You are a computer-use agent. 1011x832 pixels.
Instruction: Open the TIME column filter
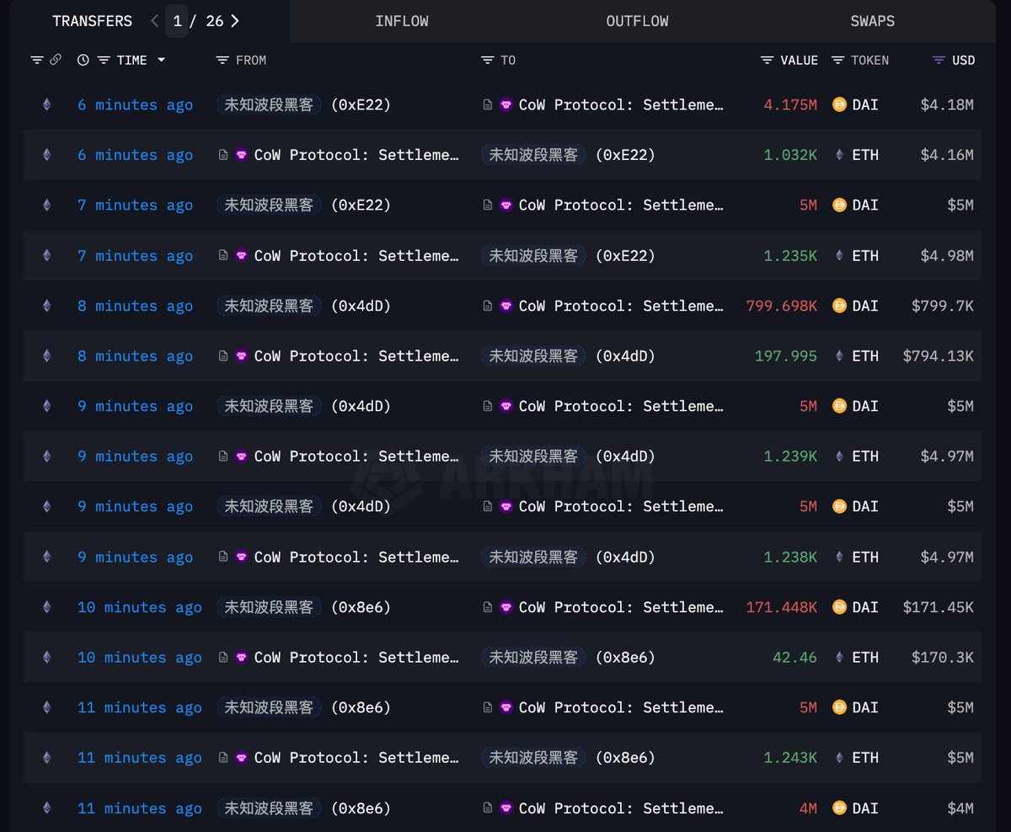(104, 60)
